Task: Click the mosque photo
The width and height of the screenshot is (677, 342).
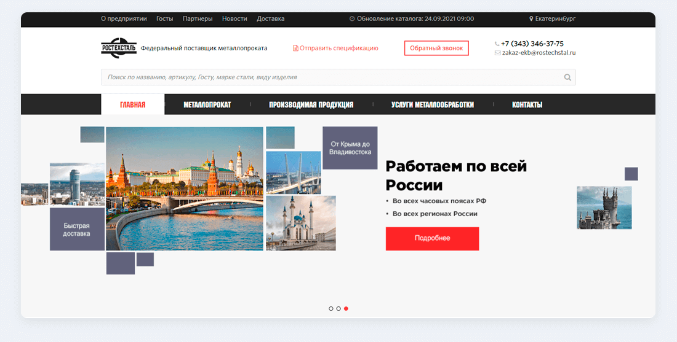Action: [301, 223]
